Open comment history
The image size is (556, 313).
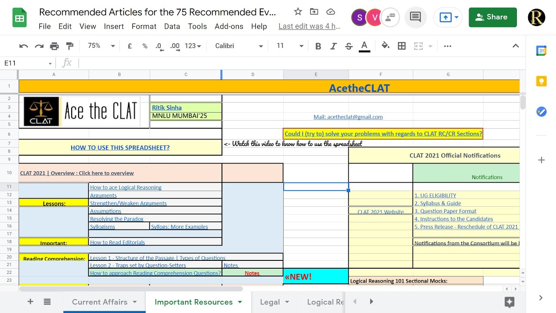point(415,17)
